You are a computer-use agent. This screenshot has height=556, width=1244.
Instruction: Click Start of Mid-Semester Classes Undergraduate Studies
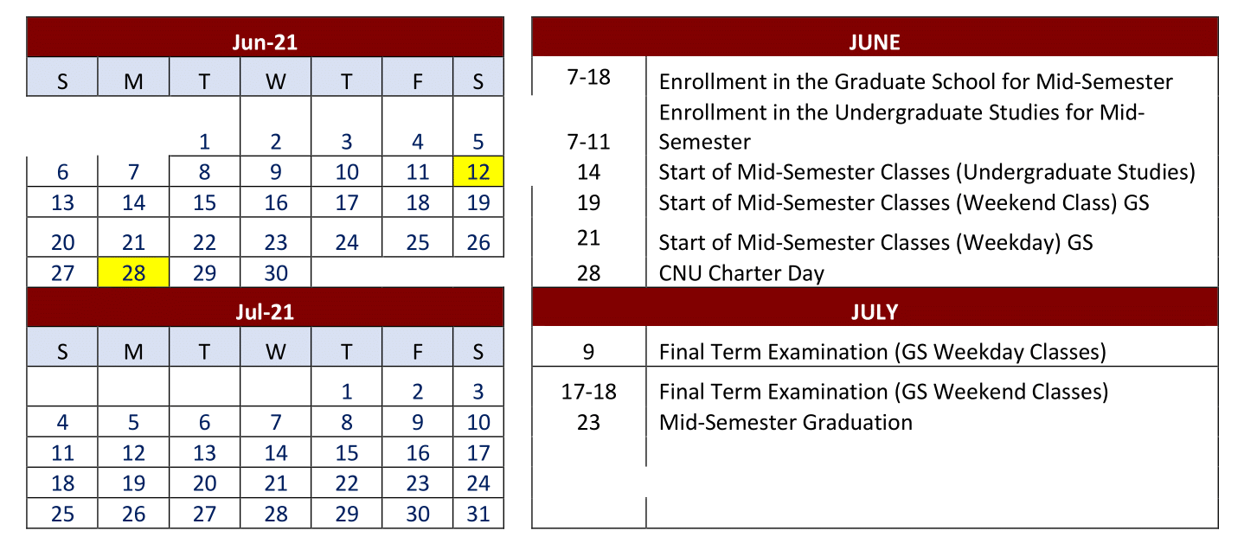(927, 171)
